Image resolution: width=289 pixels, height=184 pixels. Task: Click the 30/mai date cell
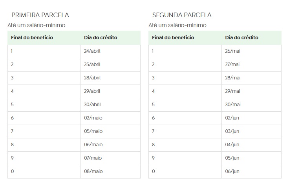232,105
